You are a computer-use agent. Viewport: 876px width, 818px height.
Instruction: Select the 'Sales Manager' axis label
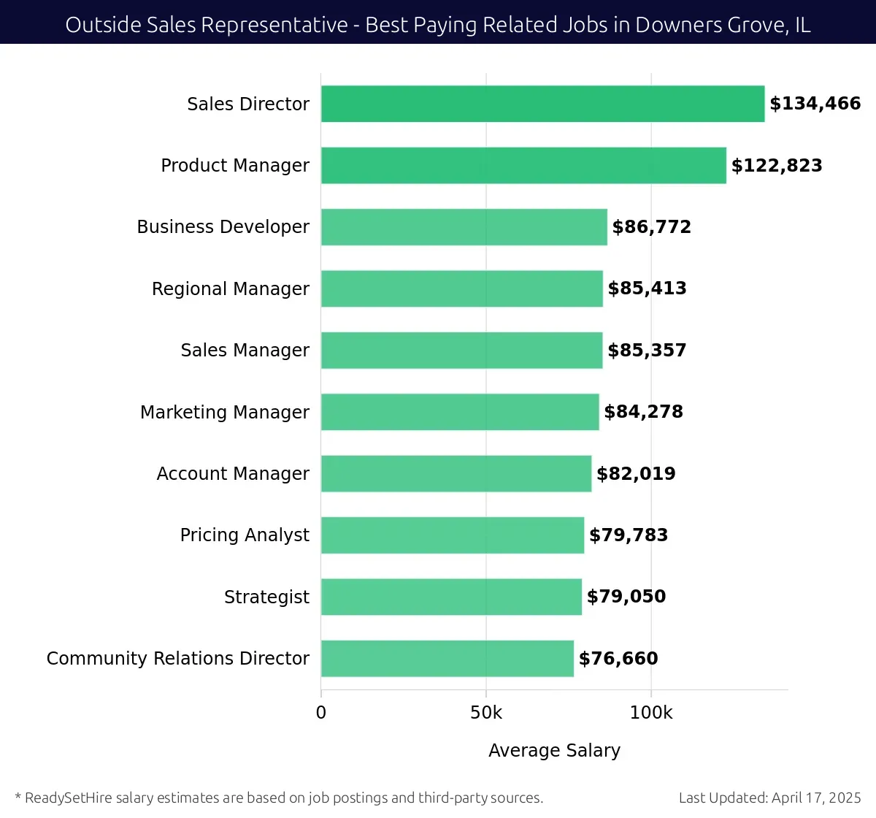point(245,351)
